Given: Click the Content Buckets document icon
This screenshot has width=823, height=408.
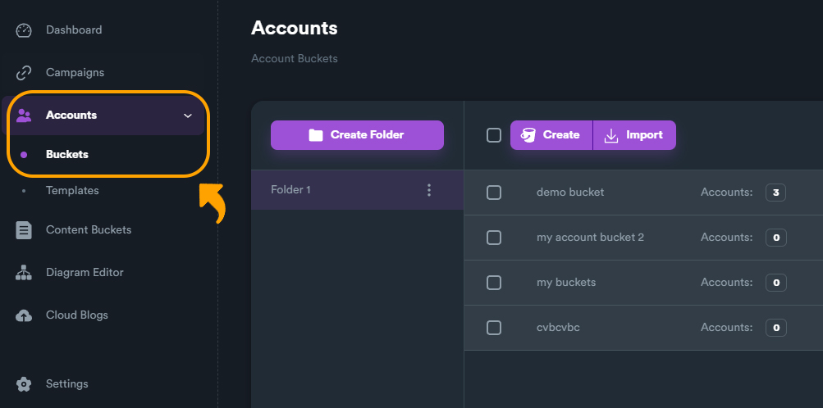Looking at the screenshot, I should tap(24, 230).
